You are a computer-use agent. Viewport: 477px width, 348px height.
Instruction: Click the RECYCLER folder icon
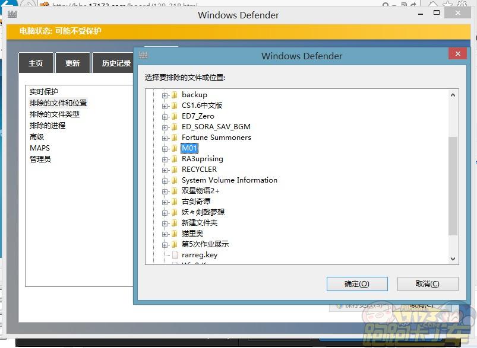click(x=175, y=170)
